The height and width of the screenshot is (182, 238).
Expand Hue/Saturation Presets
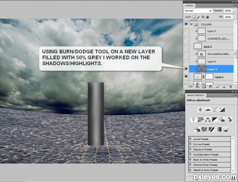(x=190, y=154)
